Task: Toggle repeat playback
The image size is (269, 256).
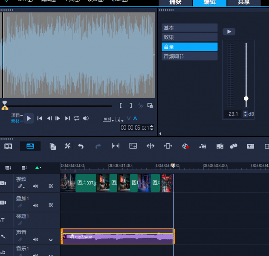Action: 76,118
